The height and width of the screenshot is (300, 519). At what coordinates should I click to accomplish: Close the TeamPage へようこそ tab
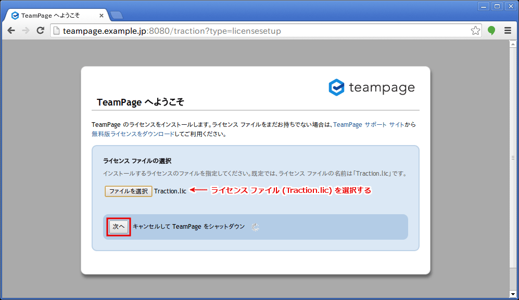(x=100, y=15)
